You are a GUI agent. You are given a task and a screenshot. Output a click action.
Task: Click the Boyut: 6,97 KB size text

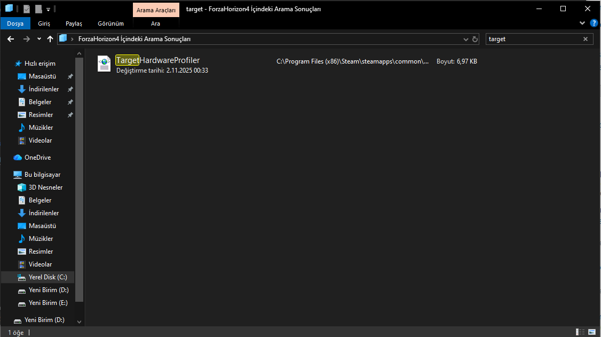(456, 61)
